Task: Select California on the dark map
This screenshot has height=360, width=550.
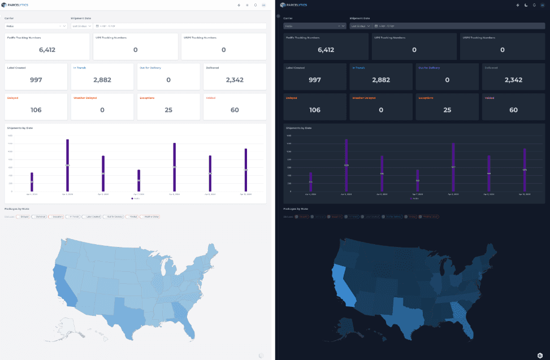Action: point(343,286)
